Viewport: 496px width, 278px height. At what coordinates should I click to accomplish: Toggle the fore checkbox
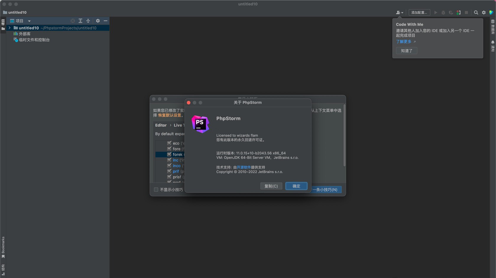[x=169, y=148]
